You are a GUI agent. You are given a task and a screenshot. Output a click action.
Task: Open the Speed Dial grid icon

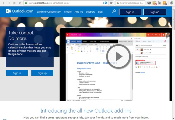(20, 3)
